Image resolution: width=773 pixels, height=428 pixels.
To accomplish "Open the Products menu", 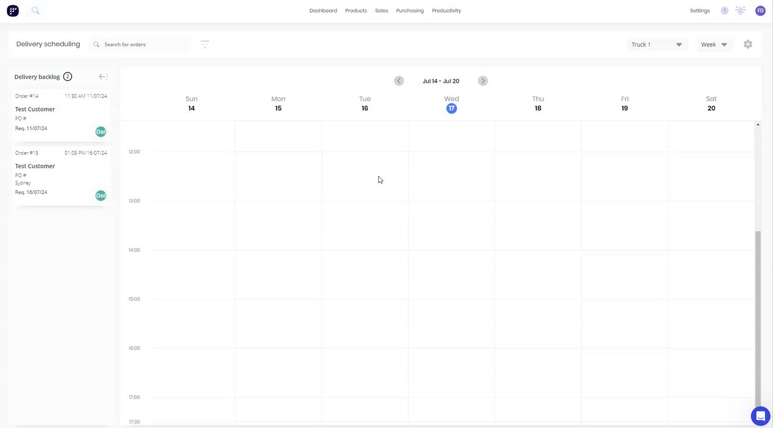I will (356, 11).
